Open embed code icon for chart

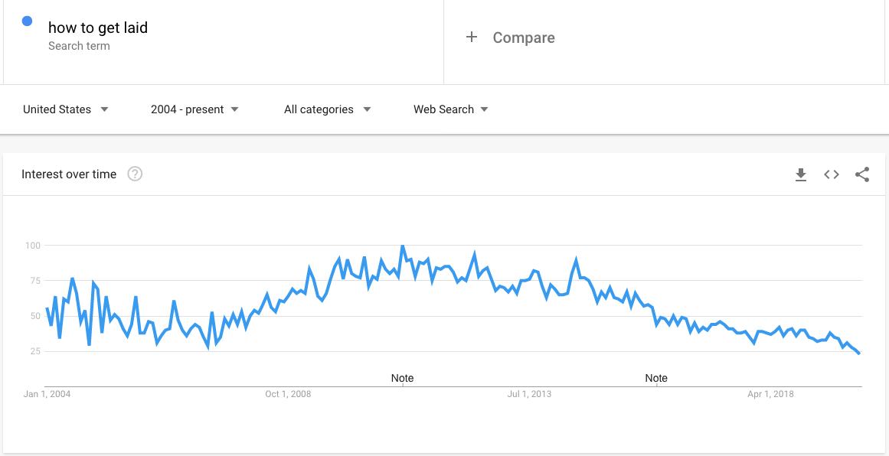(x=831, y=174)
